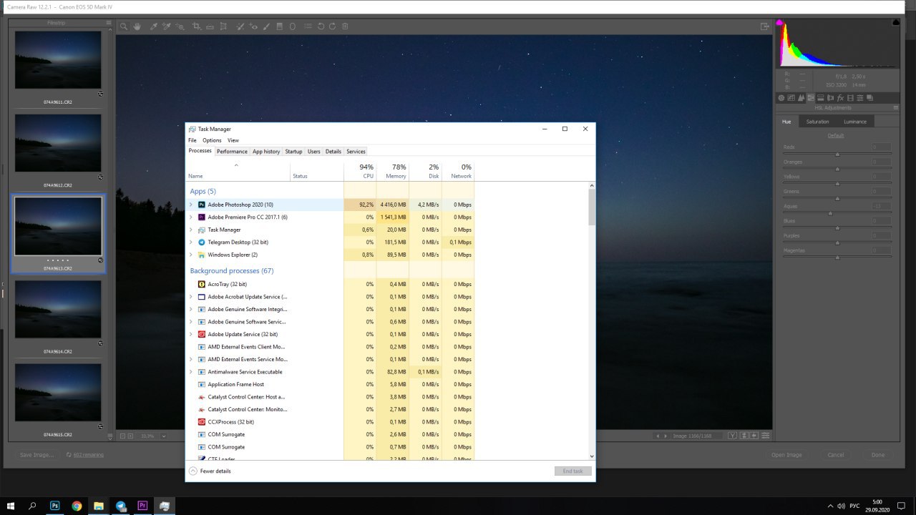Click the trash icon to mark for deletion
The height and width of the screenshot is (515, 916).
345,26
